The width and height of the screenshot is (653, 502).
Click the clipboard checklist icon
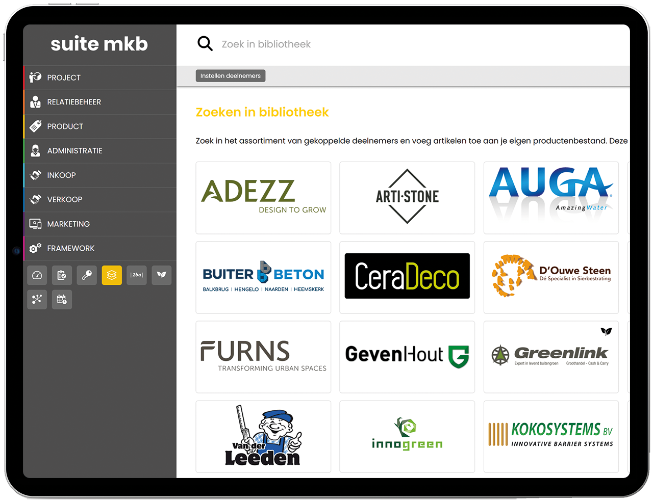(62, 275)
